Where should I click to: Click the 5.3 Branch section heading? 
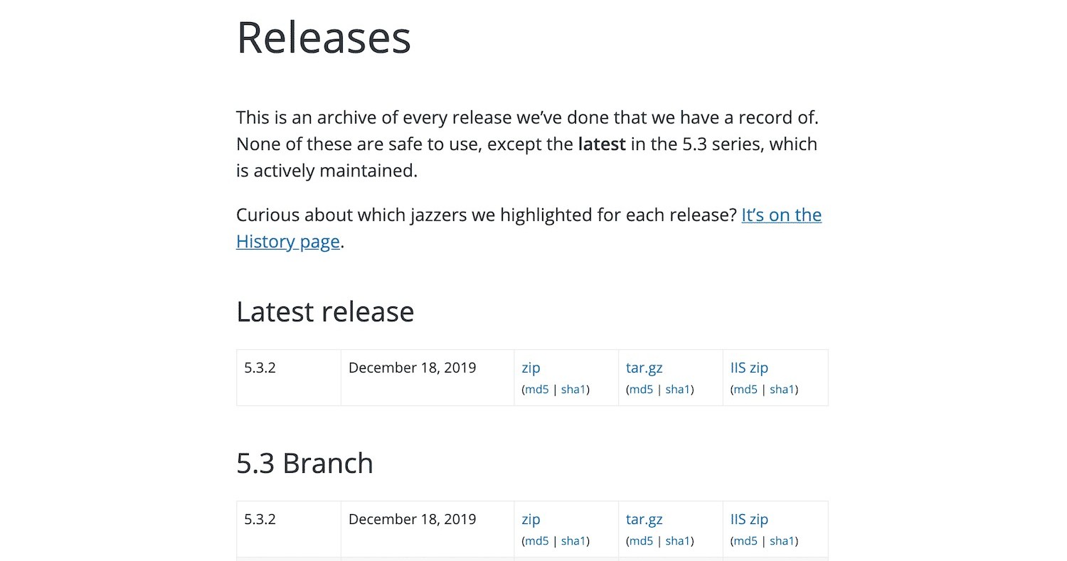pyautogui.click(x=304, y=463)
